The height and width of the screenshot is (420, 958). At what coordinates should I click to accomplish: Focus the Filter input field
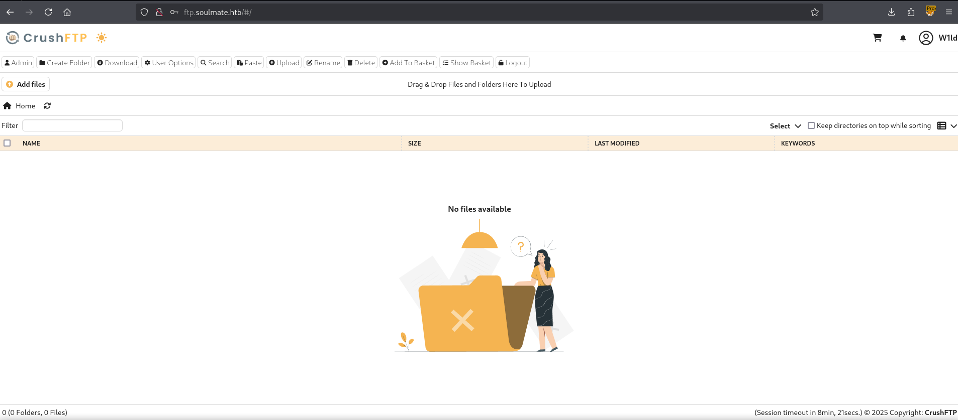[72, 125]
